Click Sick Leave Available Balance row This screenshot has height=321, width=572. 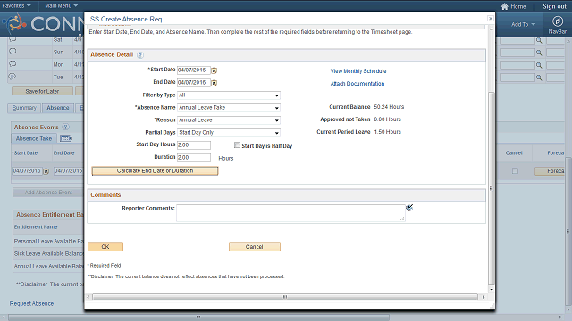[x=48, y=253]
